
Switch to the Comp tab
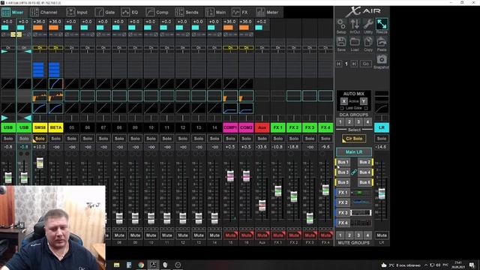[x=157, y=12]
